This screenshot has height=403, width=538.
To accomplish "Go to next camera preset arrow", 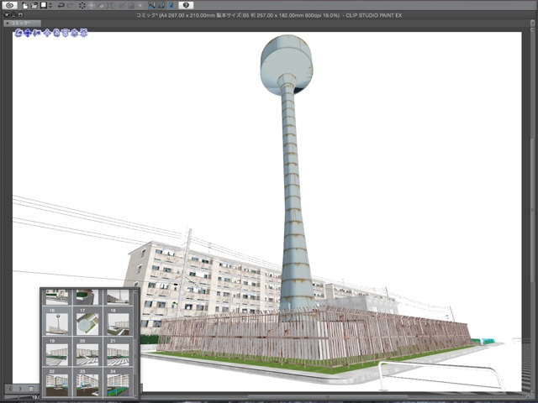I will [x=21, y=389].
